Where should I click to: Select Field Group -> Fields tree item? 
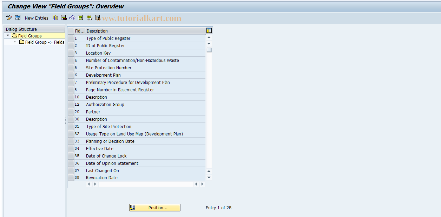click(45, 42)
